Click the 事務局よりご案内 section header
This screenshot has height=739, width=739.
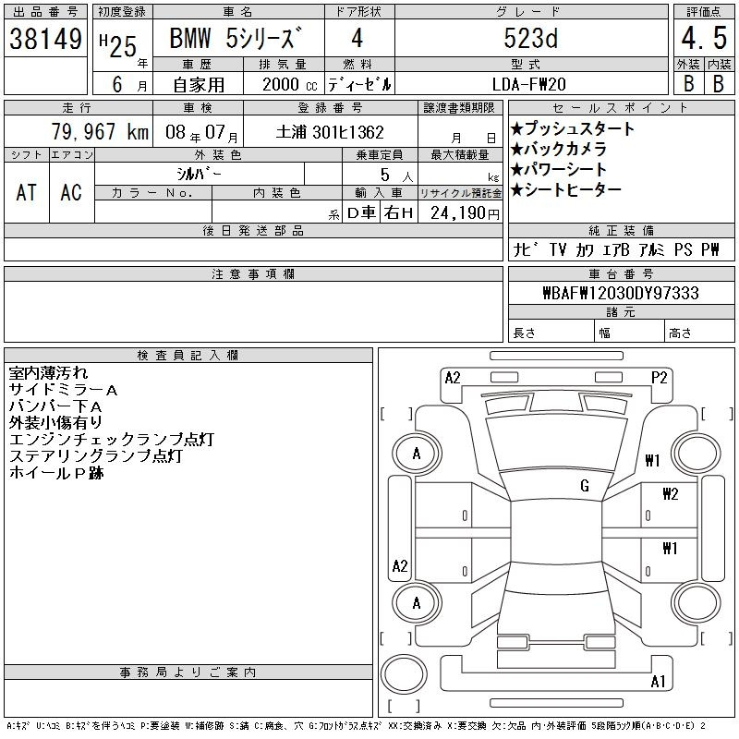tap(188, 672)
